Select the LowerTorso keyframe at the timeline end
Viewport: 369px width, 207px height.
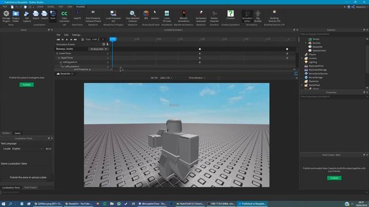(287, 53)
